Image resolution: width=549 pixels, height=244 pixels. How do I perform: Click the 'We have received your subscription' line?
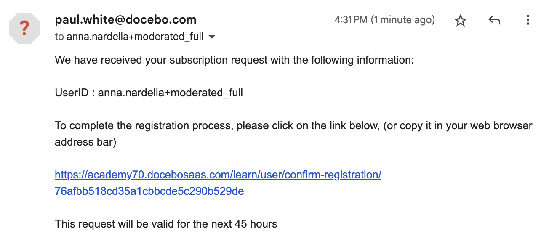pyautogui.click(x=235, y=60)
